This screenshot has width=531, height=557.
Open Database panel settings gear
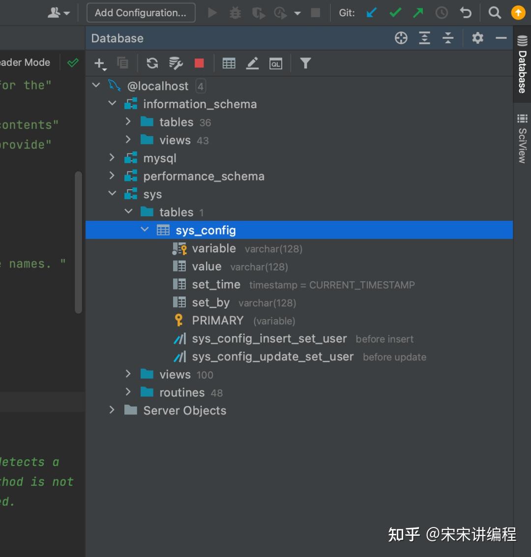[x=477, y=38]
